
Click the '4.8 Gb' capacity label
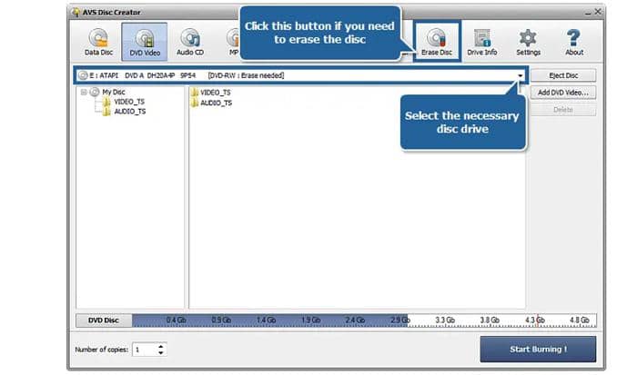click(x=580, y=321)
